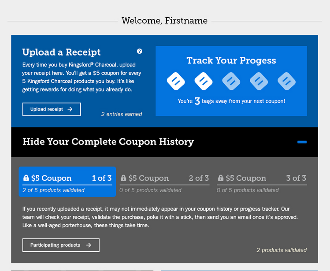Click the second filled charcoal bag icon
Screen dimensions: 330x271
(204, 81)
